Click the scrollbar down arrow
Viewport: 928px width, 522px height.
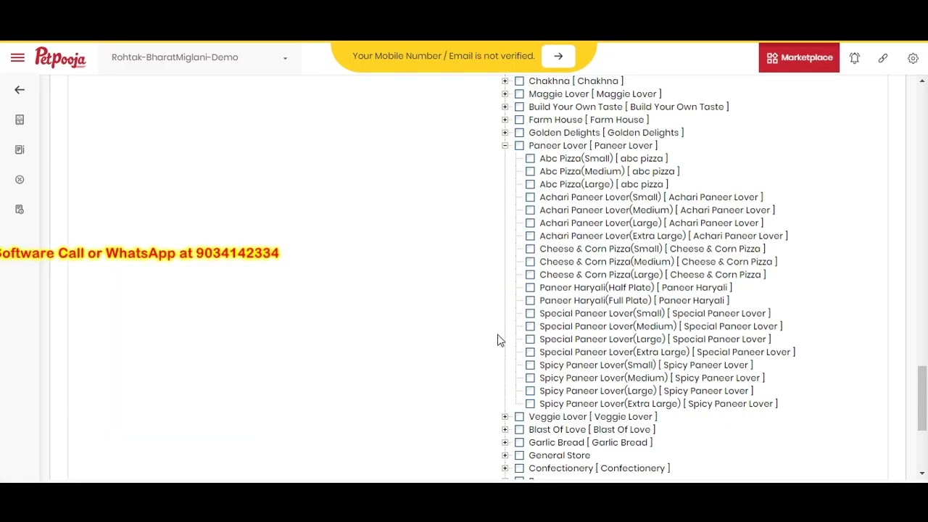[x=922, y=473]
